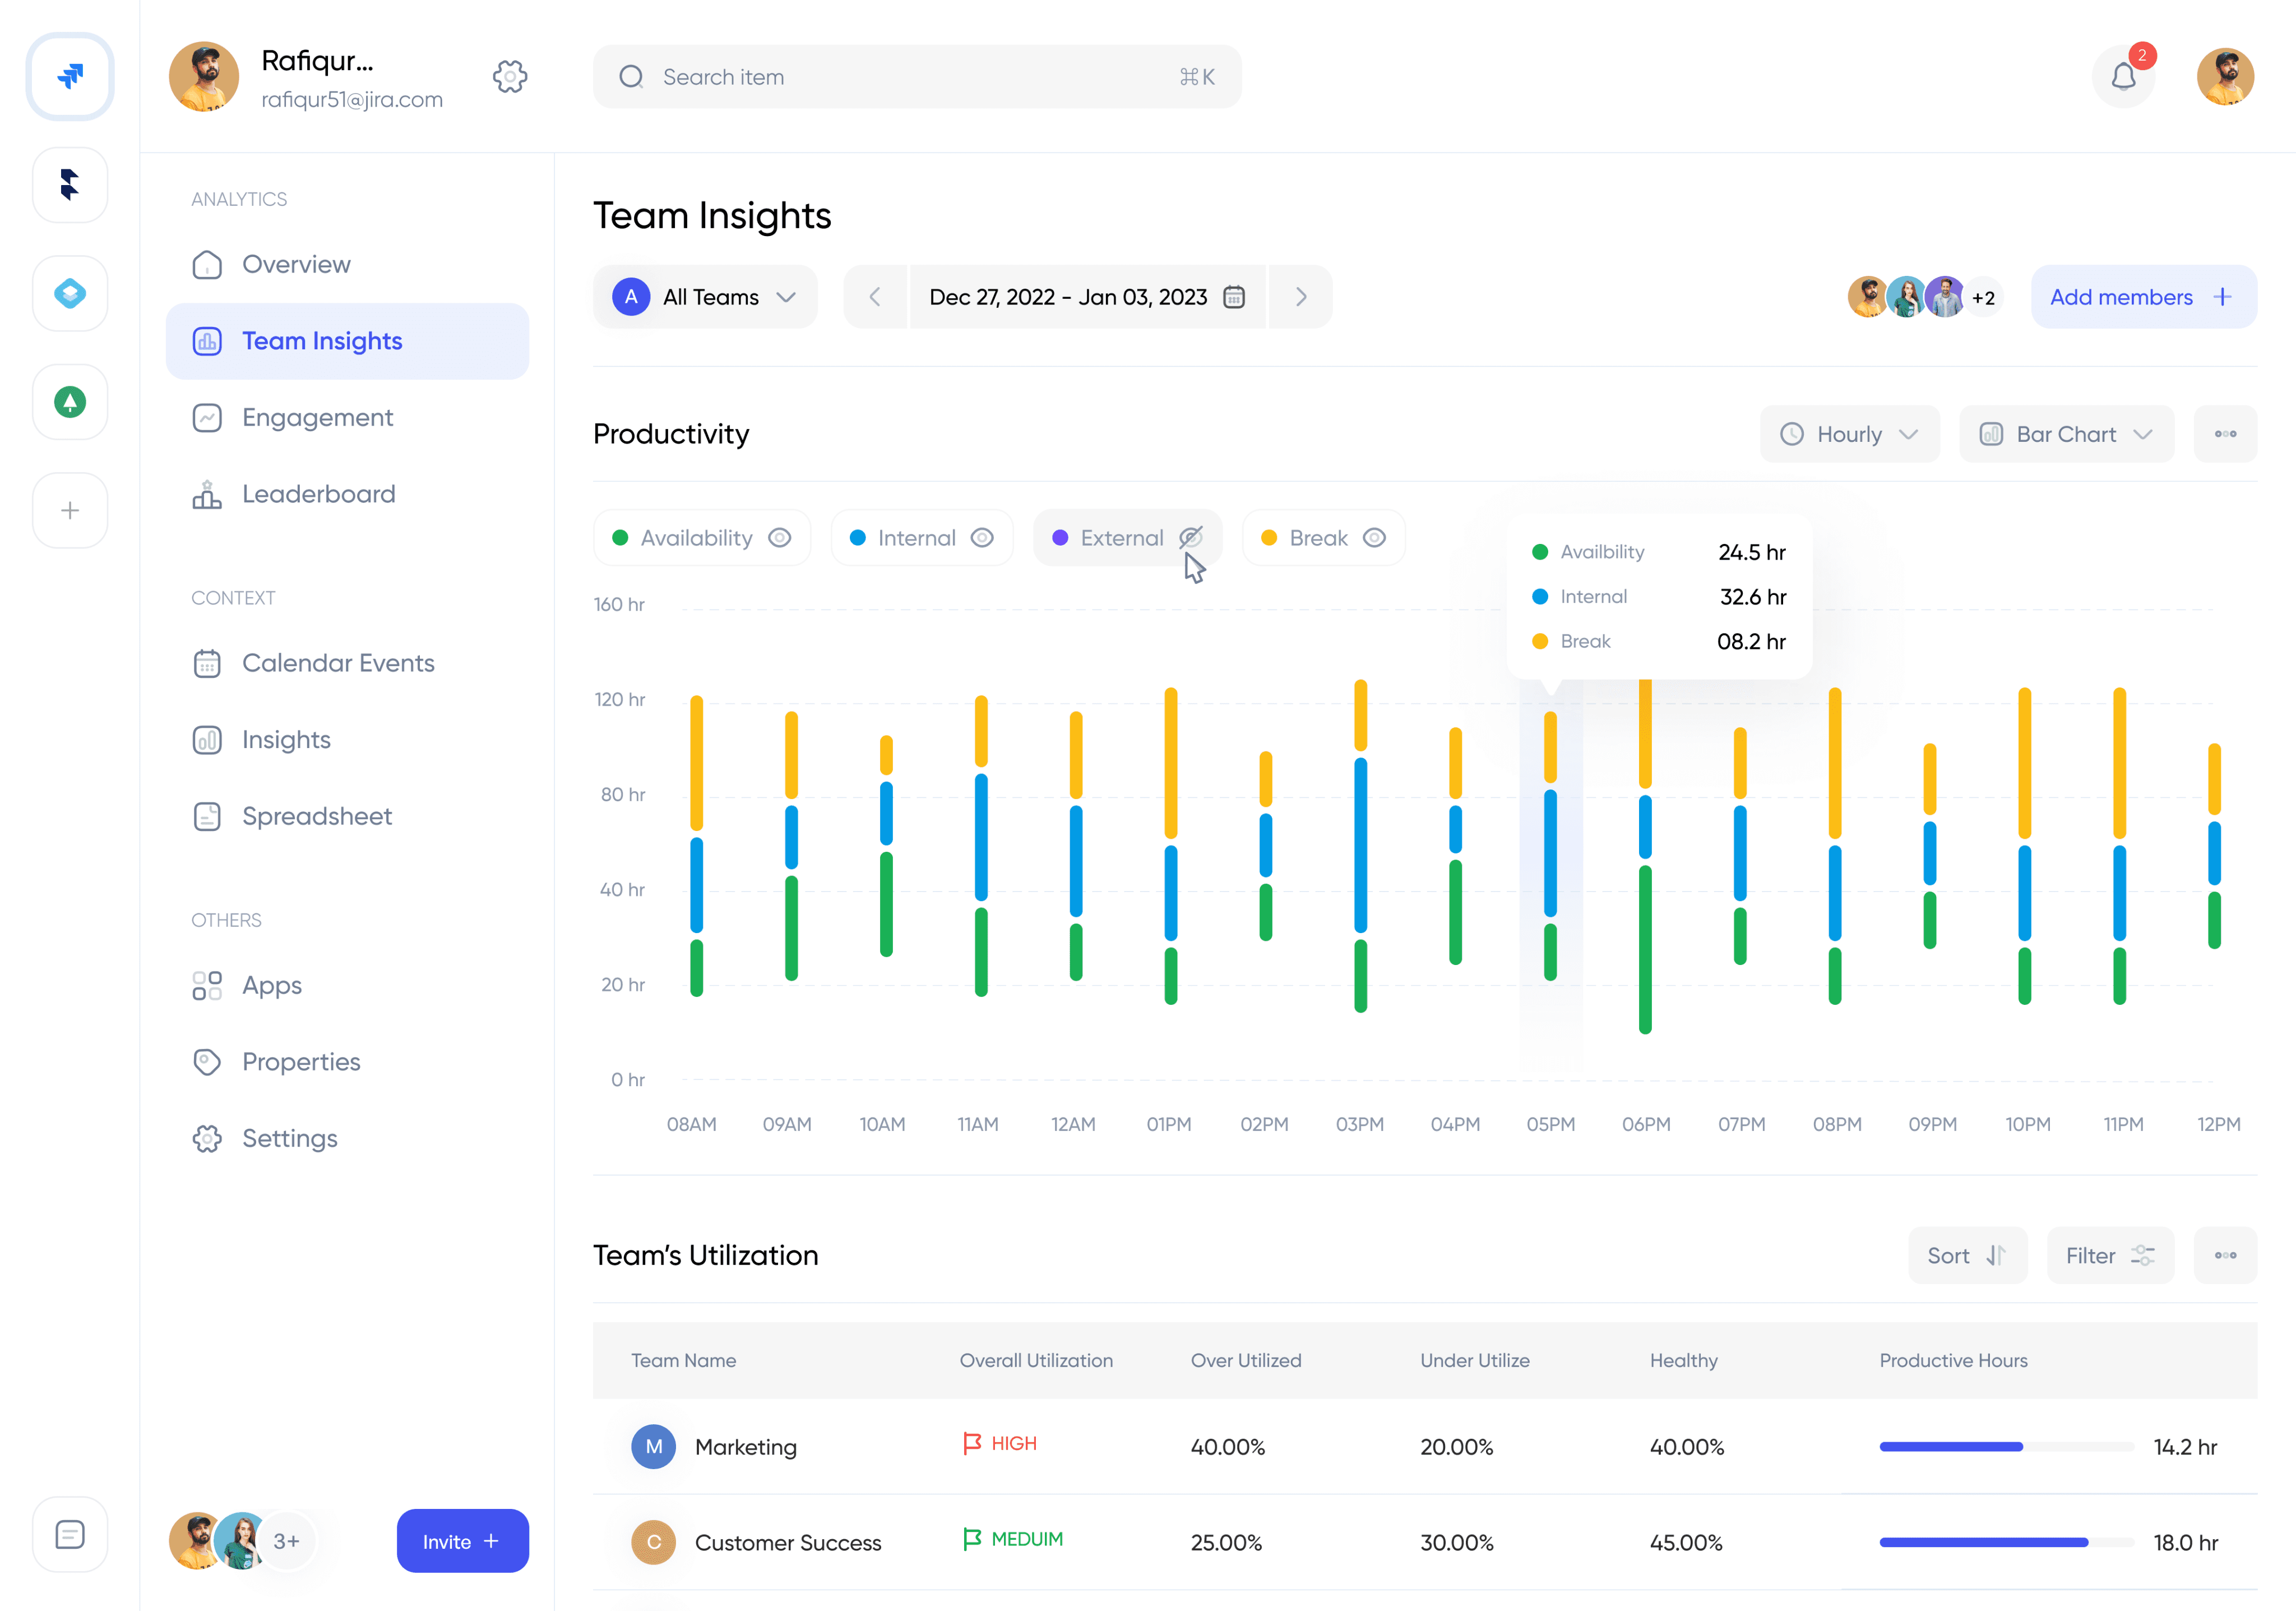Click the notification bell icon
The image size is (2296, 1611).
(x=2123, y=77)
